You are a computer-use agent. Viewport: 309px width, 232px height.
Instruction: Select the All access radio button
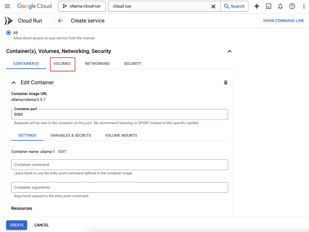tap(8, 33)
